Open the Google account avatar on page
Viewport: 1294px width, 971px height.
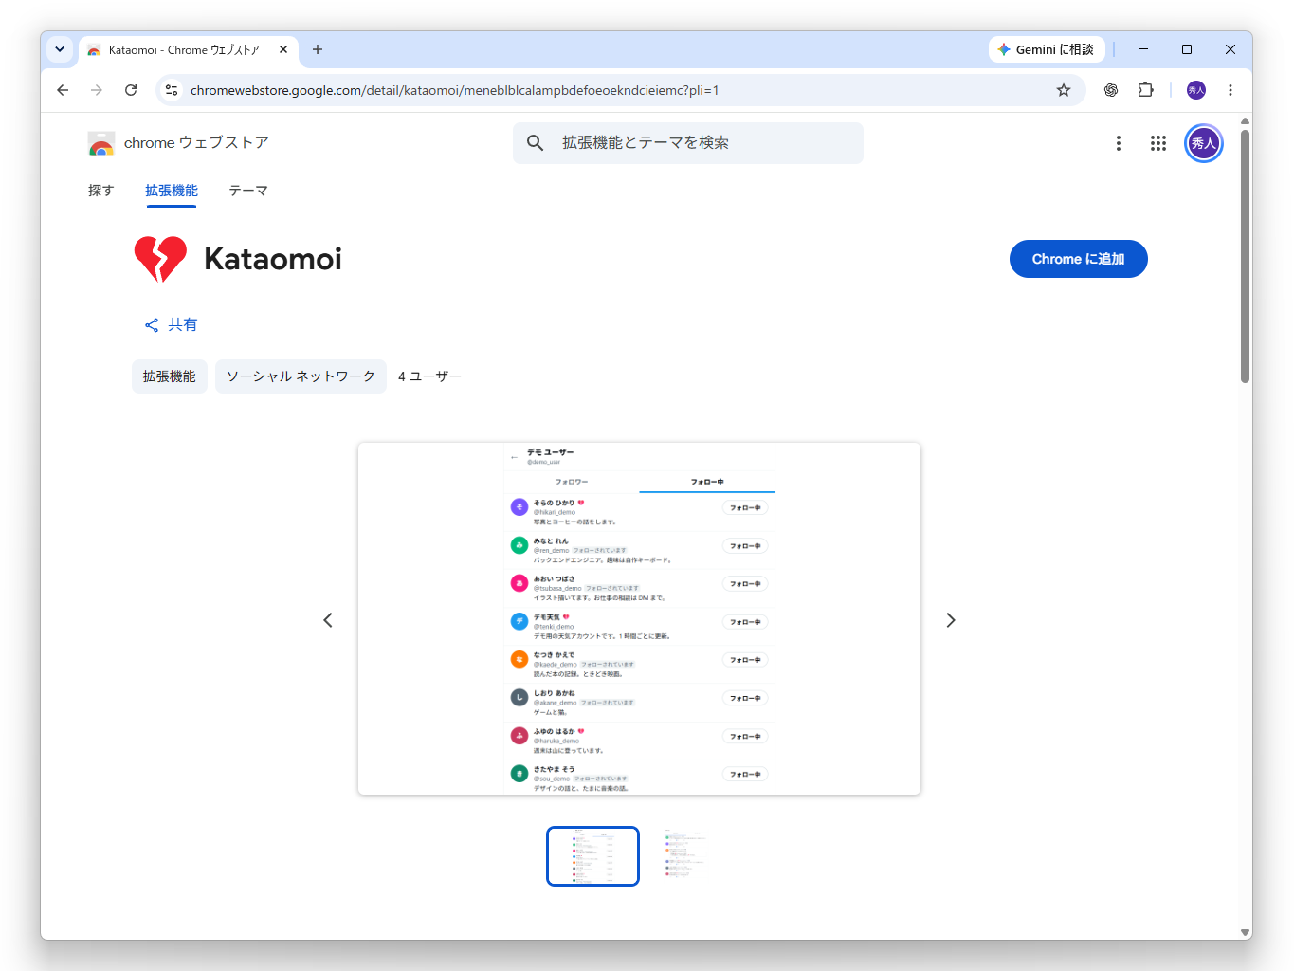[1204, 143]
